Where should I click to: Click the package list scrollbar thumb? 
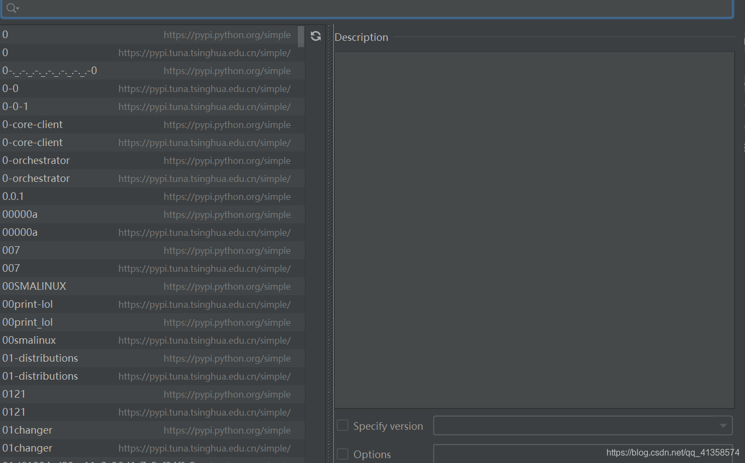pos(301,36)
